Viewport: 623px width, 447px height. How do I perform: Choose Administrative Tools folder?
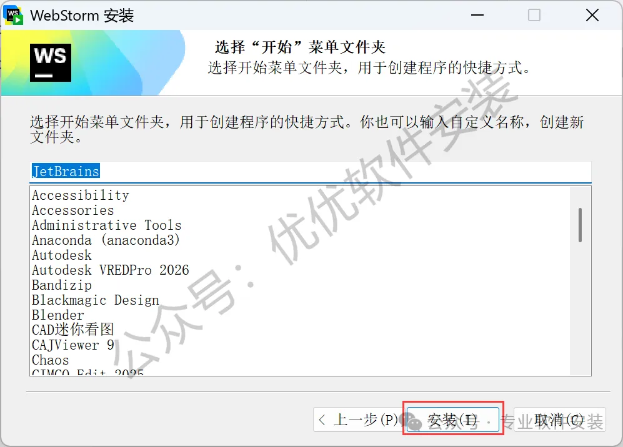click(106, 225)
